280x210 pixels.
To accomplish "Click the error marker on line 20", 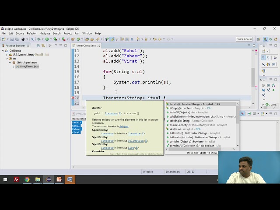I will (73, 98).
